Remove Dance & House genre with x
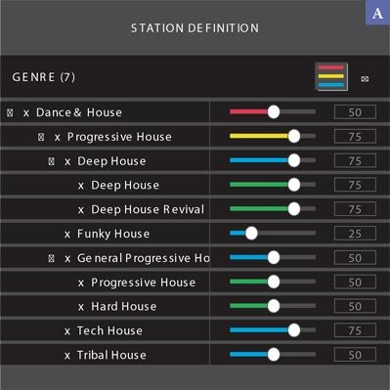 [x=26, y=113]
